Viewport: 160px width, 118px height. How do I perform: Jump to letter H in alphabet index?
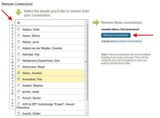coord(13,47)
